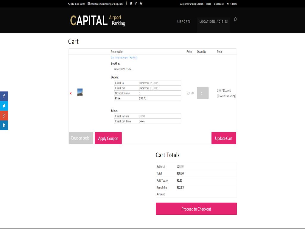305x229 pixels.
Task: Click the Subtotal value $38.70
Action: (x=180, y=166)
